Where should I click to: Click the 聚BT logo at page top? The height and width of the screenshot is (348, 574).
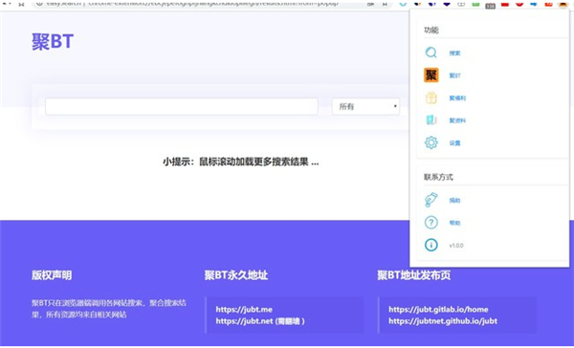[53, 41]
